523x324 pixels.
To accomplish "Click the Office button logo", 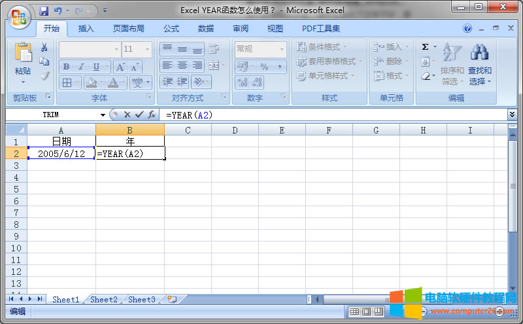I will (18, 17).
